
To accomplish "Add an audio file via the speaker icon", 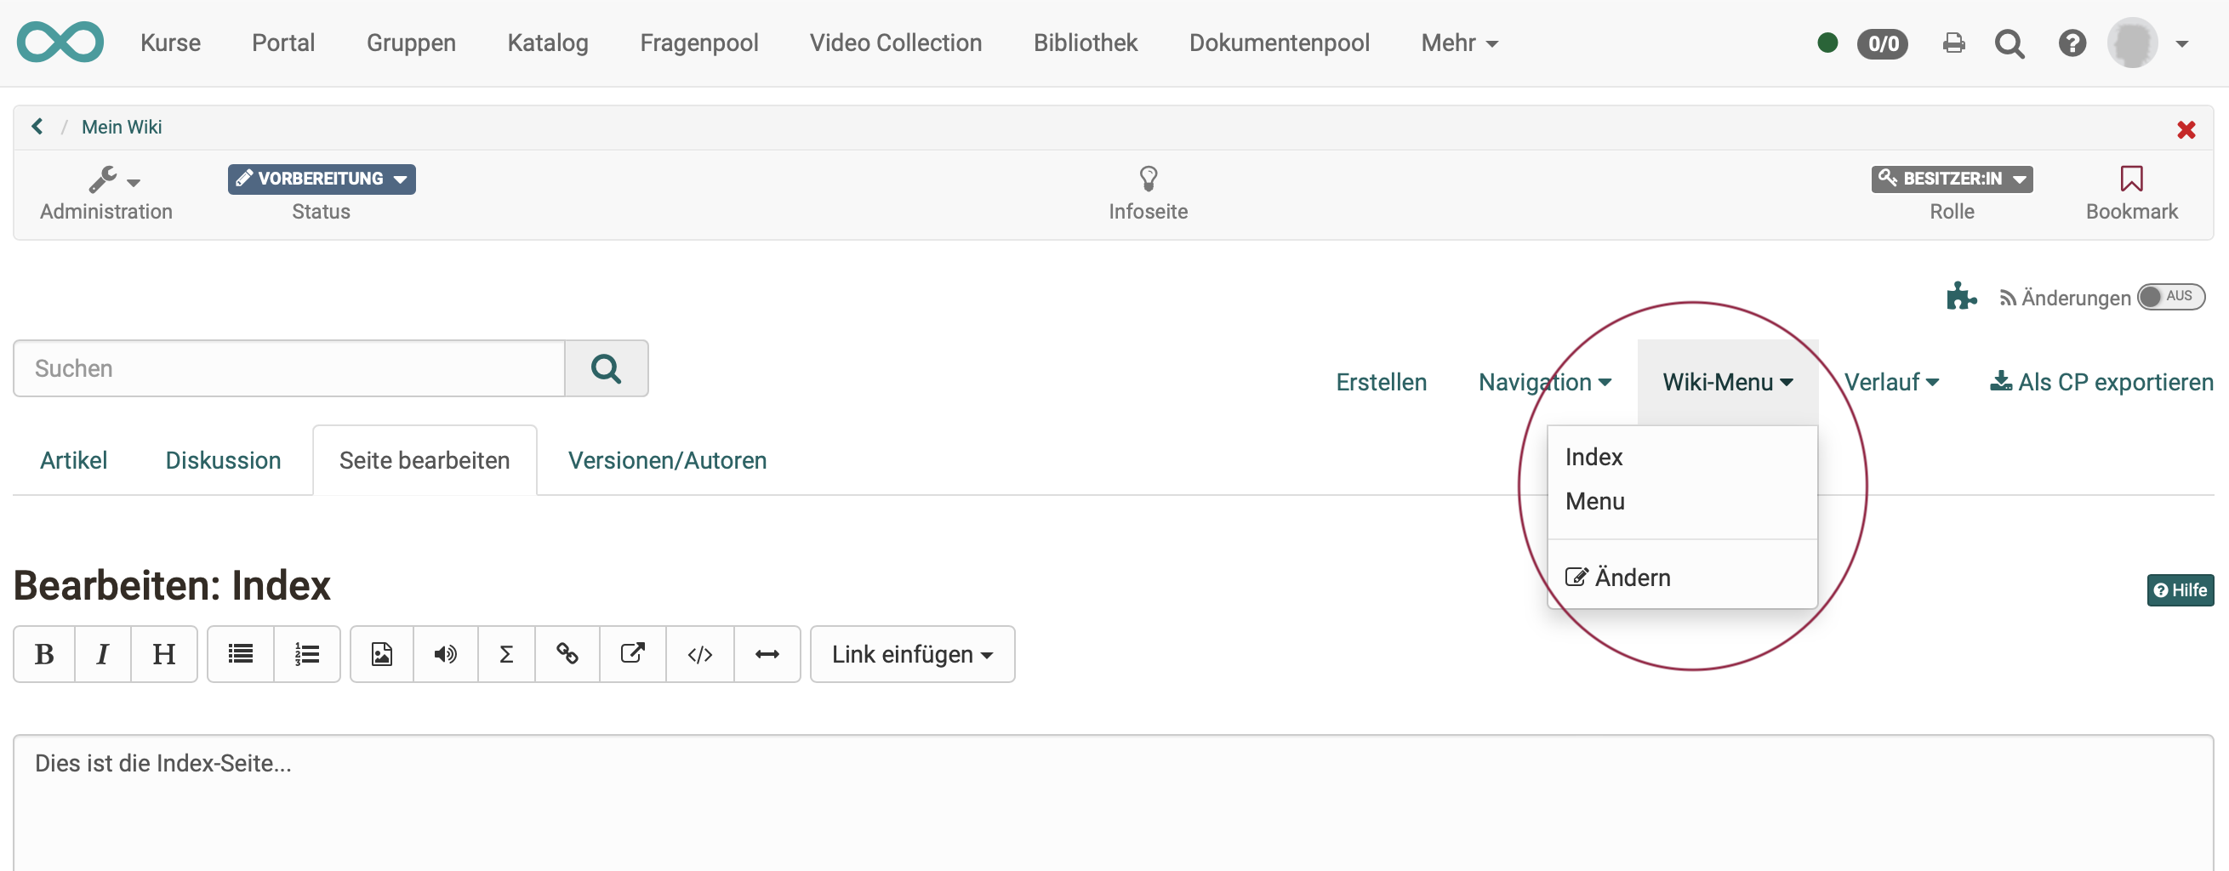I will click(x=445, y=654).
